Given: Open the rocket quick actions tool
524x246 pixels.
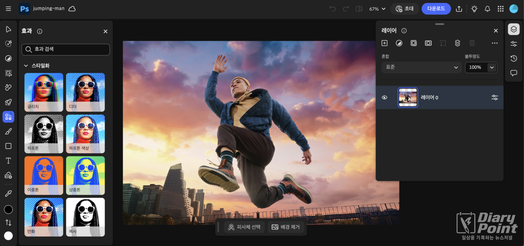Looking at the screenshot, I should [x=8, y=102].
